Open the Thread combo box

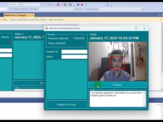click(56, 9)
